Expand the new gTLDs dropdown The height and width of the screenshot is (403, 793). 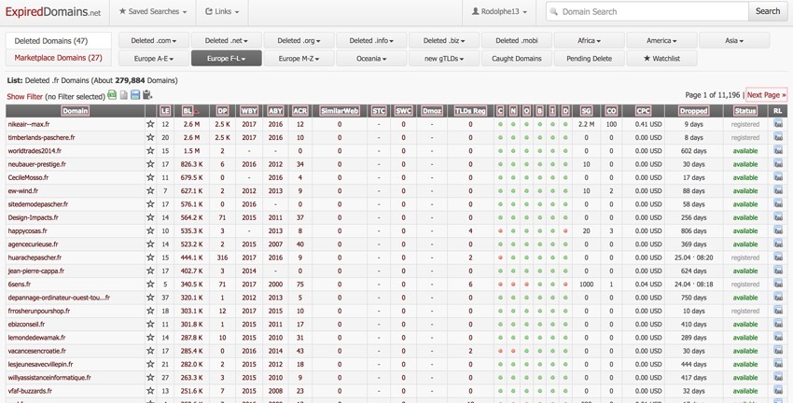[x=444, y=58]
